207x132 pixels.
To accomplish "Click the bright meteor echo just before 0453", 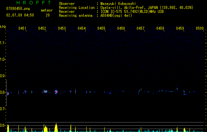I will (x=56, y=92).
